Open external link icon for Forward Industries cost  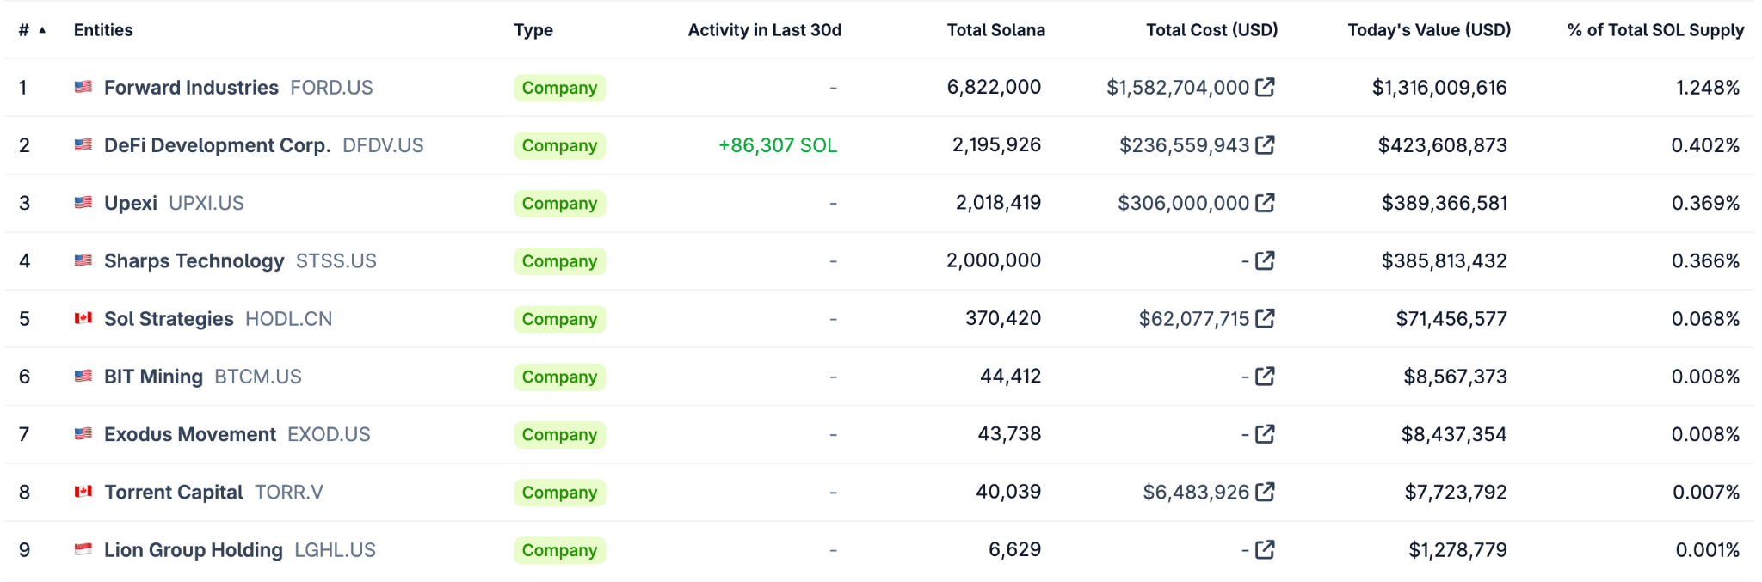point(1265,87)
